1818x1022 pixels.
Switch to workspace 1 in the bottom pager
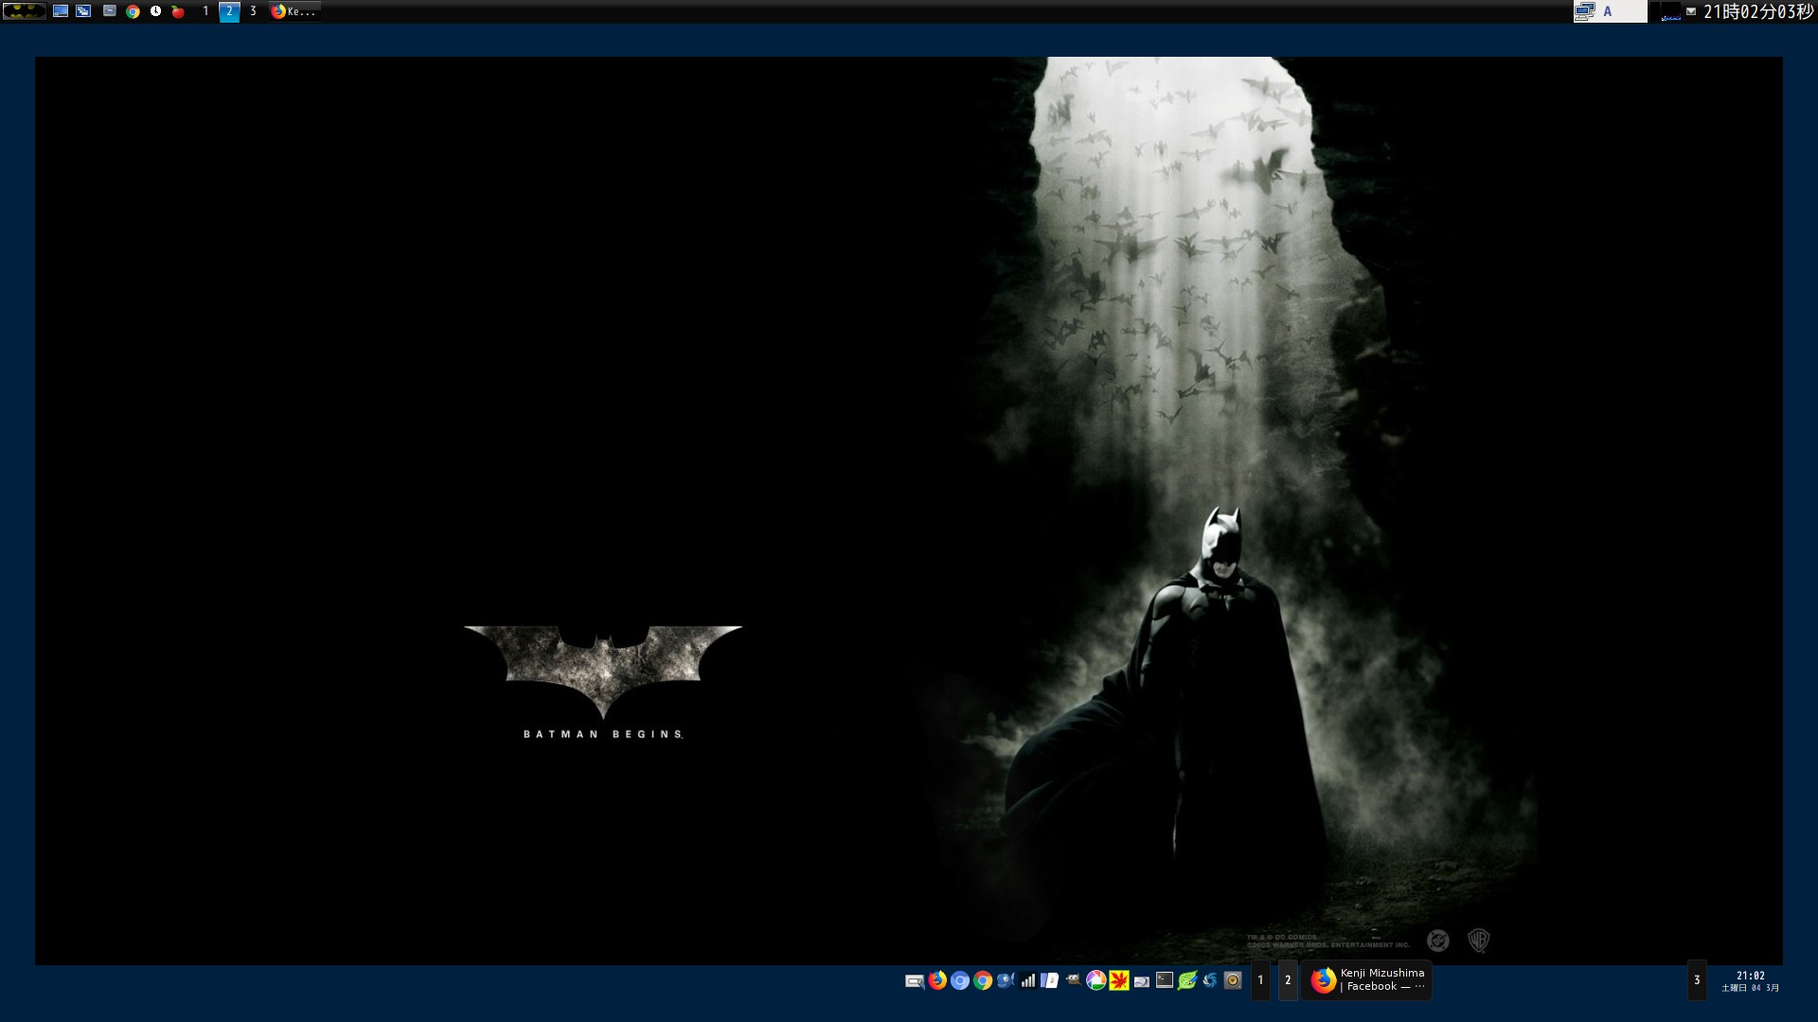pyautogui.click(x=1260, y=980)
